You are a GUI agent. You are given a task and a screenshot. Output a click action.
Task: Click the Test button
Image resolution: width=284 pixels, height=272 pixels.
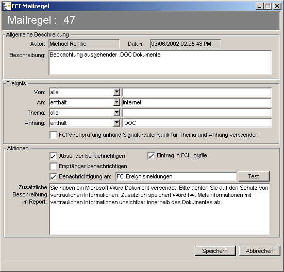[254, 176]
